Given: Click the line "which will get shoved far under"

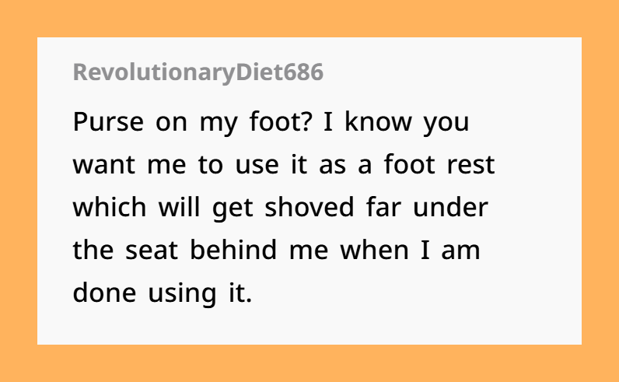Looking at the screenshot, I should pos(281,209).
